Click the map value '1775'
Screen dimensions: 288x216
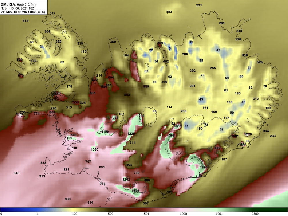pos(204,167)
